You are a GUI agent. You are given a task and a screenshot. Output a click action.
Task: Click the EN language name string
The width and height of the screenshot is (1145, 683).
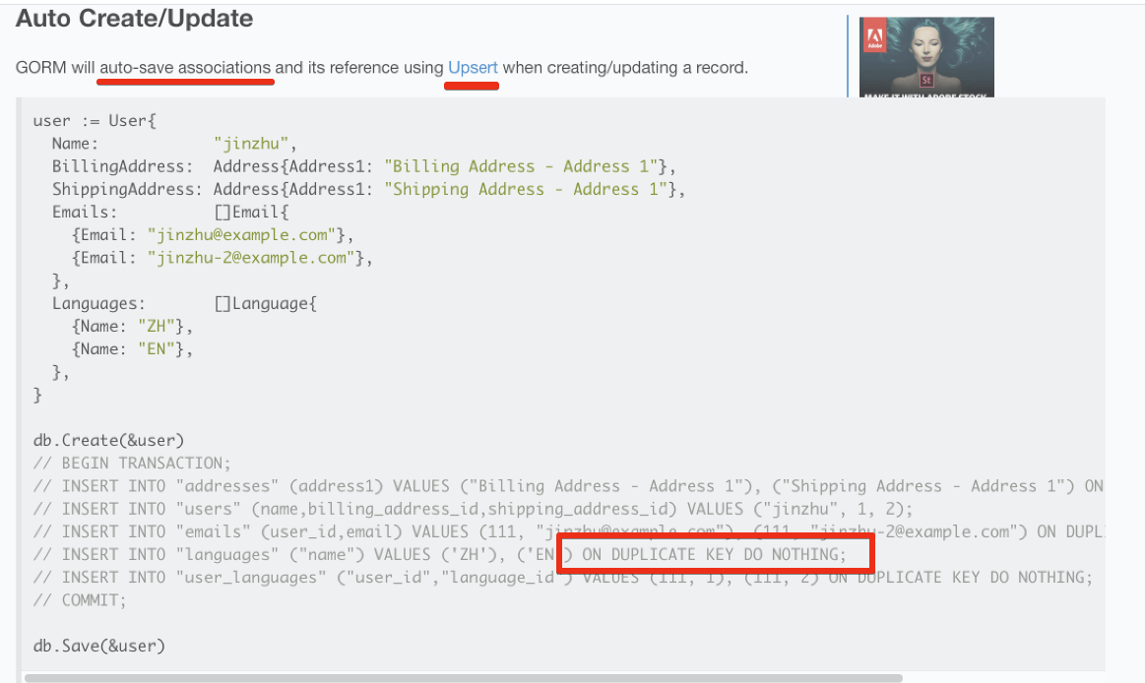click(x=156, y=348)
